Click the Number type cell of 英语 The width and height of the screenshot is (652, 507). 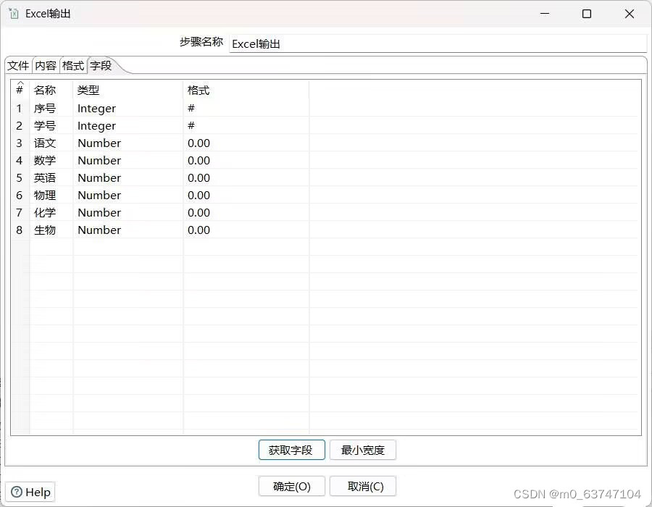tap(128, 178)
